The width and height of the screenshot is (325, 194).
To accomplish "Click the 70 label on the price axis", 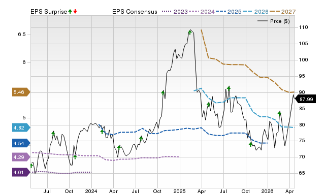I will pos(302,157).
